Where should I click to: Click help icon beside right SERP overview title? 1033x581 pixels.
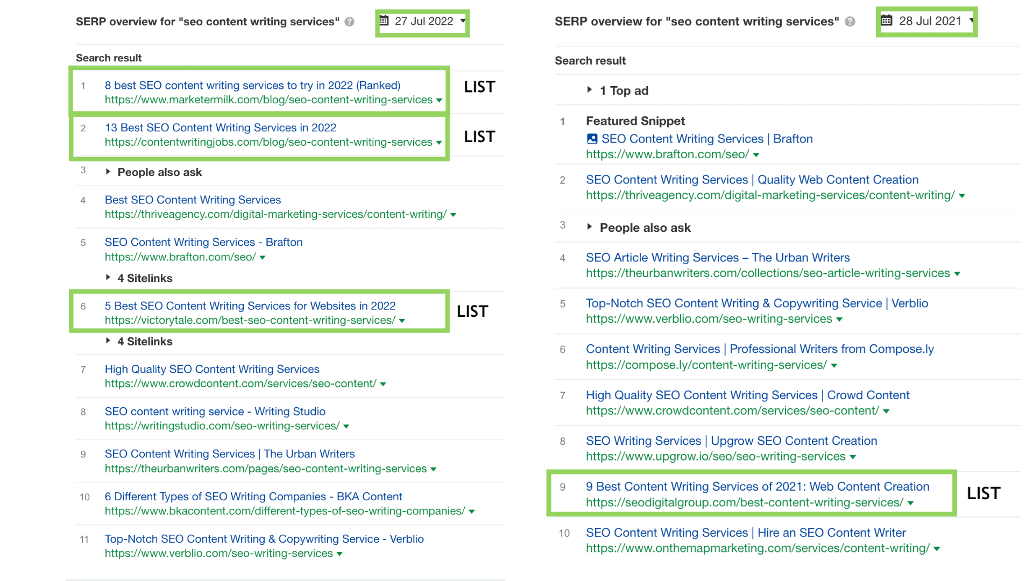pos(850,22)
